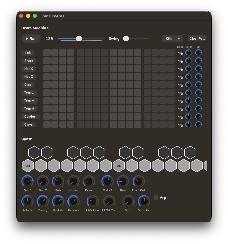
Task: Load a sample for the Clave row
Action: pos(180,125)
